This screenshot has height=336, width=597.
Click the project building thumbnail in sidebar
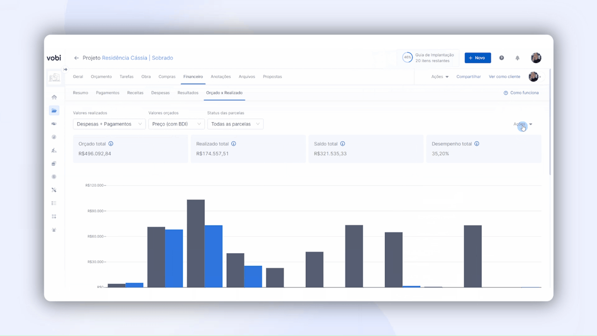[54, 77]
